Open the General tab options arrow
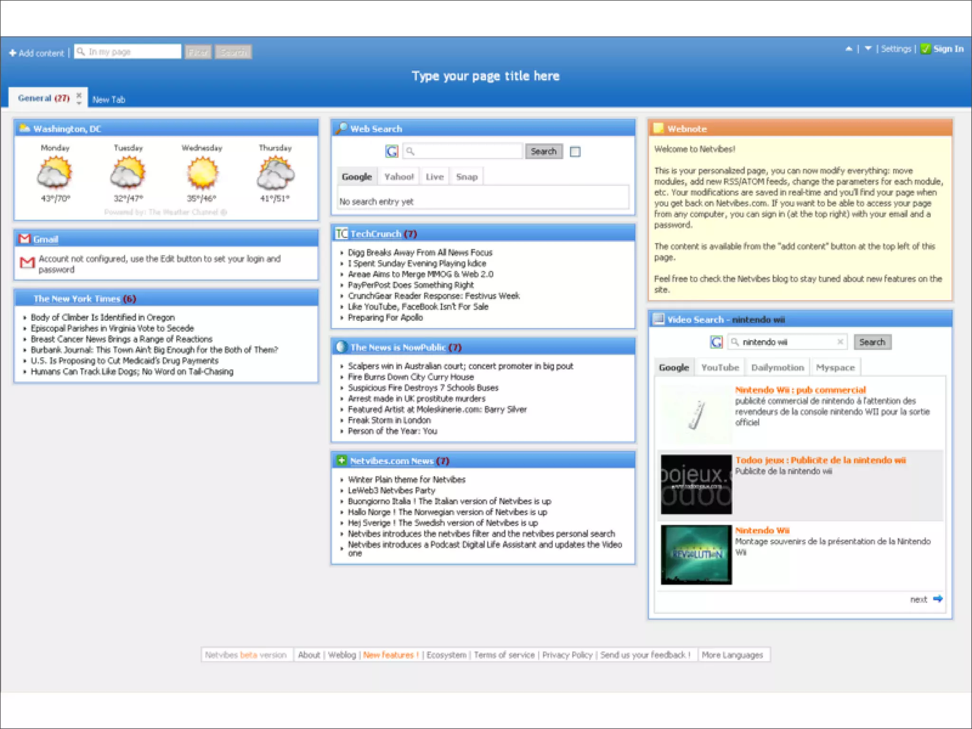972x729 pixels. 79,103
